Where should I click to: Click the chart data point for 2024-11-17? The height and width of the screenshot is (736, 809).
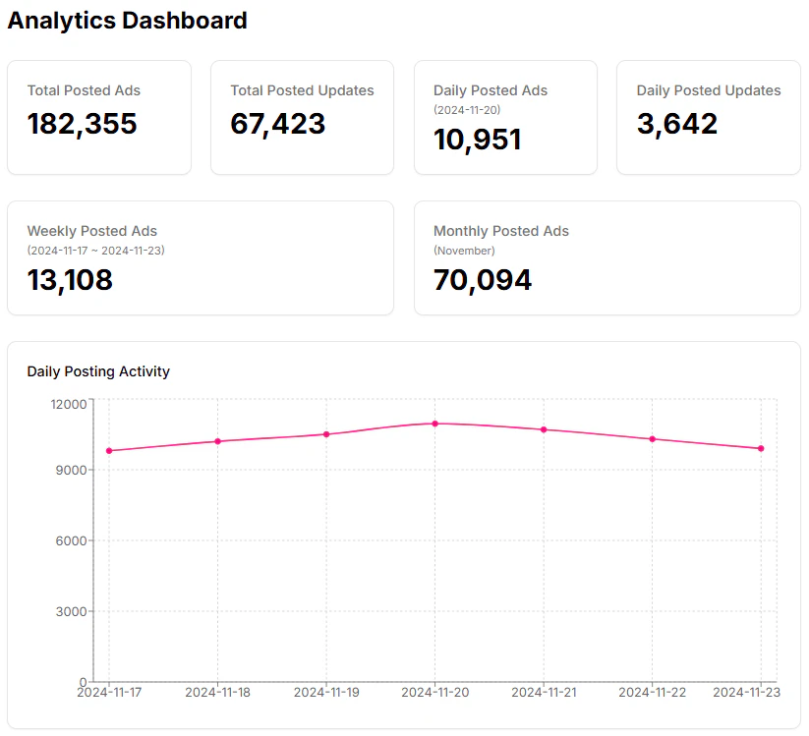(x=109, y=451)
